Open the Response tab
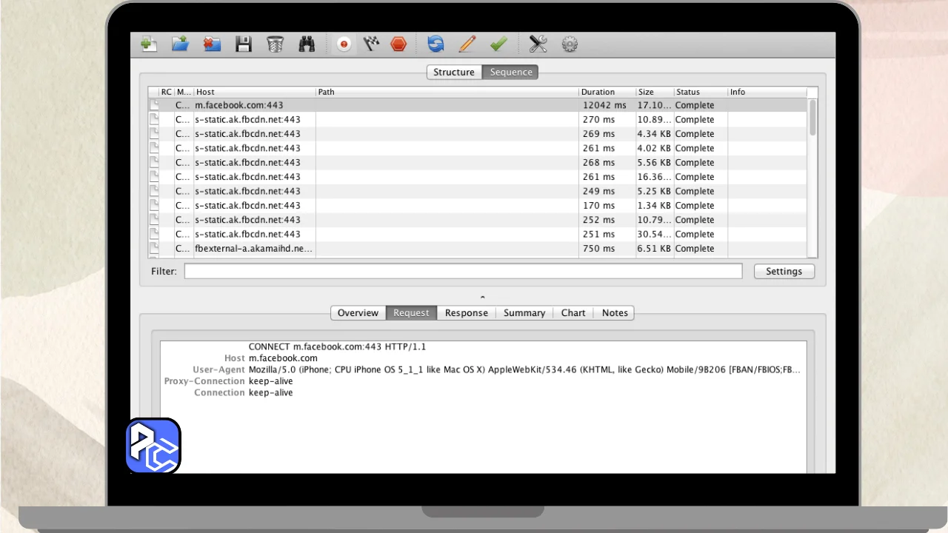 tap(466, 312)
